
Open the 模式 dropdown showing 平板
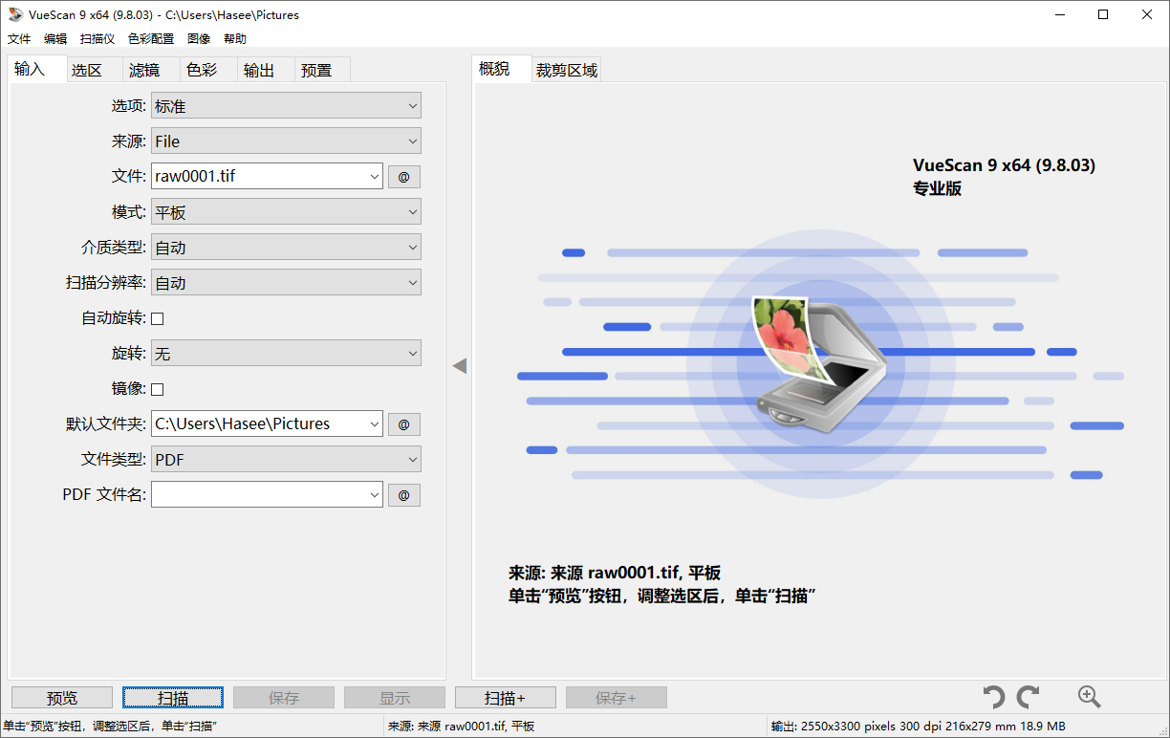[286, 212]
